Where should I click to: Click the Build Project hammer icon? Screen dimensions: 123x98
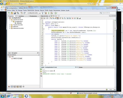point(43,13)
